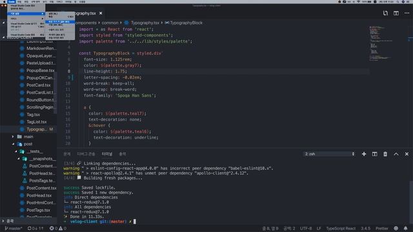Synchronize changes via 0↓ 1↑ status item
Viewport: 413px width, 232px height.
point(35,228)
